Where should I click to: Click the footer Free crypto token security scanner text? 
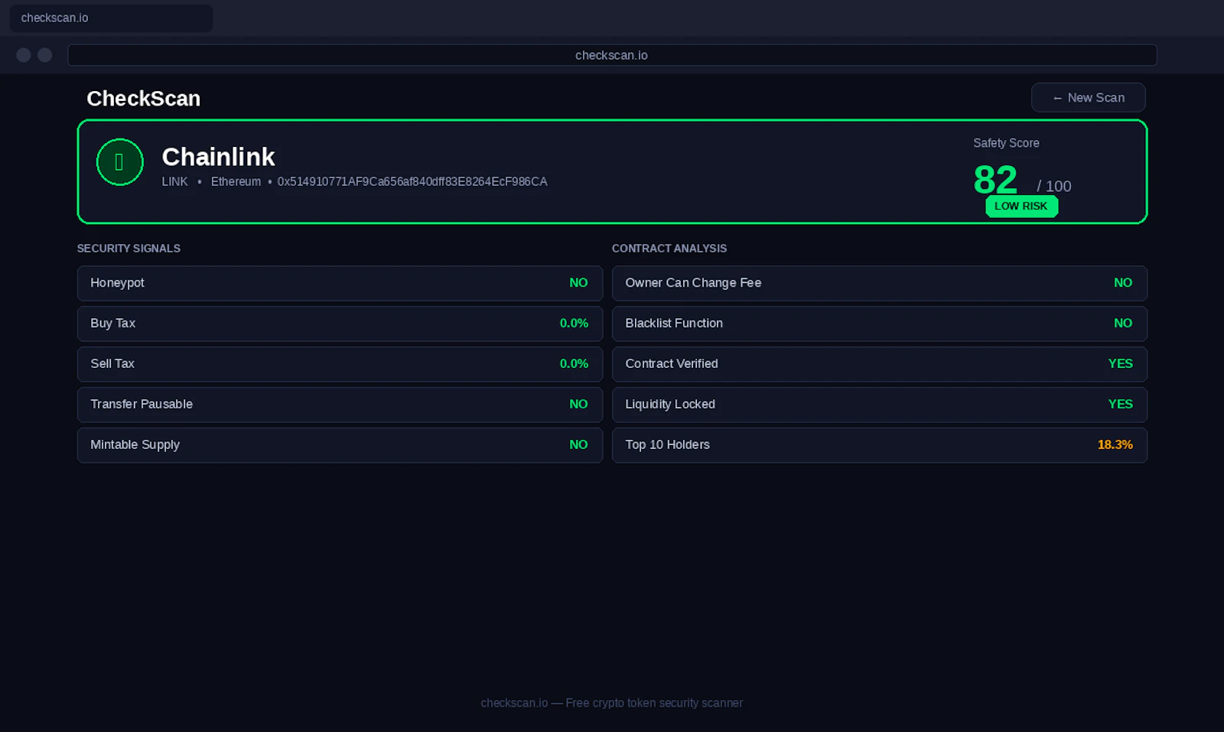click(x=654, y=703)
